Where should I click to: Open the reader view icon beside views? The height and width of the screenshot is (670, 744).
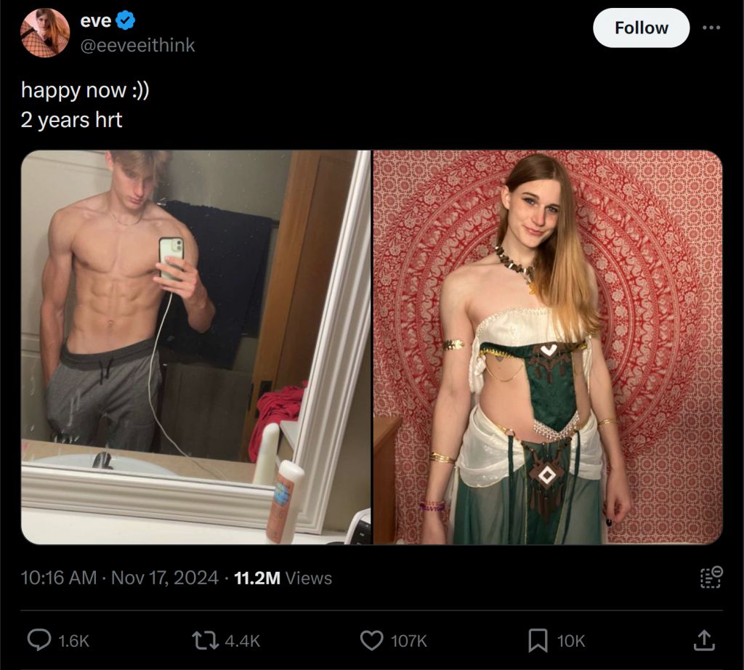[x=711, y=577]
